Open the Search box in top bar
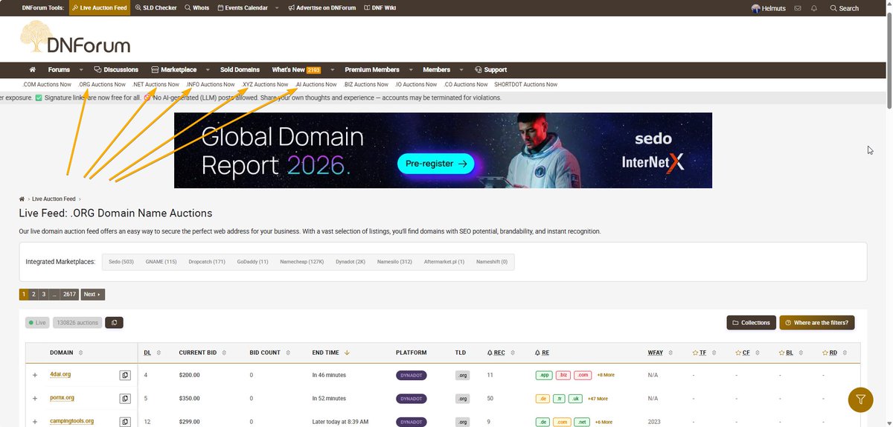 click(x=844, y=8)
